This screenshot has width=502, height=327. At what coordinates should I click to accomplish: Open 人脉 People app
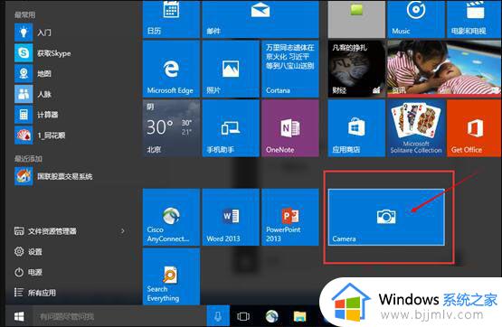[33, 94]
